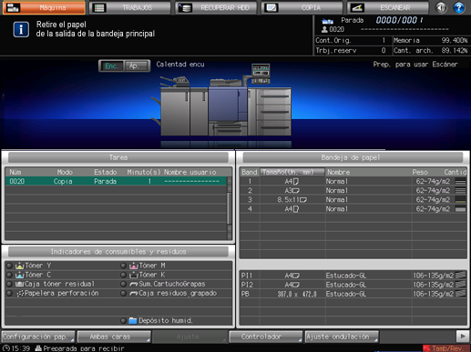Image resolution: width=471 pixels, height=352 pixels.
Task: Click the Papelera perforación icon
Action: [x=20, y=294]
